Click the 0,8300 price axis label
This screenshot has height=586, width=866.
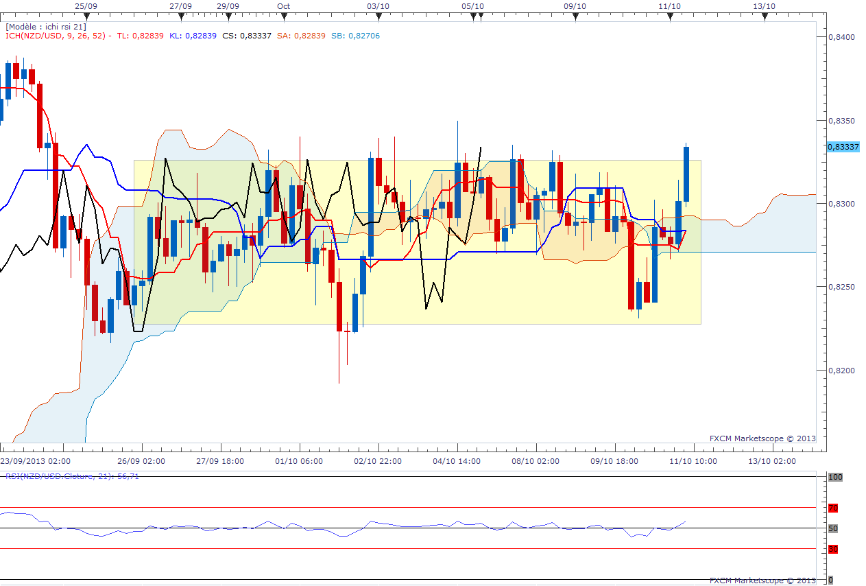(841, 204)
